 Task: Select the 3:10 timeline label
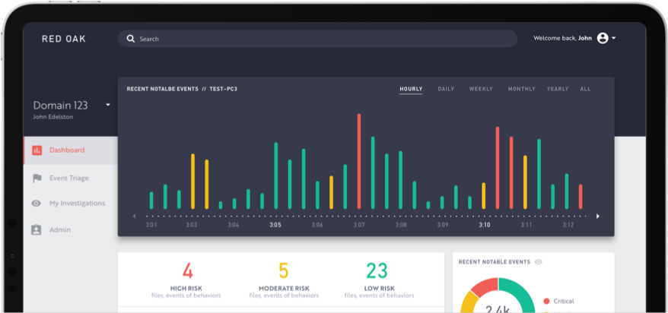tap(485, 225)
